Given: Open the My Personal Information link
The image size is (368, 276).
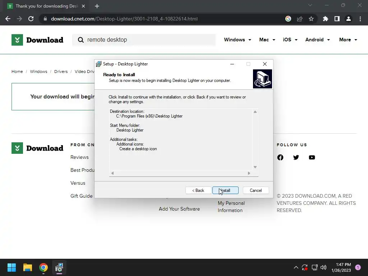Looking at the screenshot, I should (231, 207).
